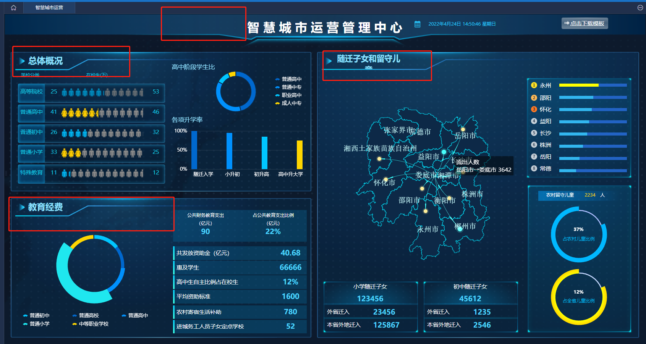Click the 永州 ranking progress bar
Screen dimensions: 646x344
[x=593, y=85]
